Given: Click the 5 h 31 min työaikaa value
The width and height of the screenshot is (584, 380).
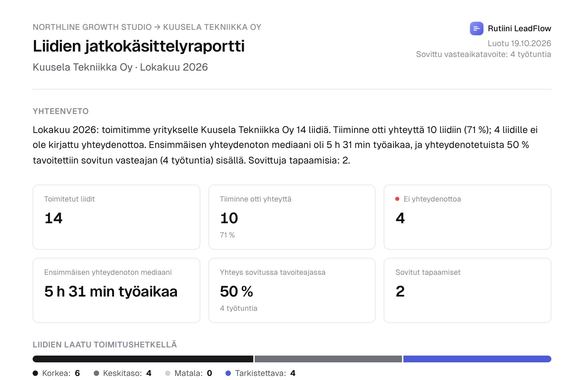Looking at the screenshot, I should tap(111, 291).
